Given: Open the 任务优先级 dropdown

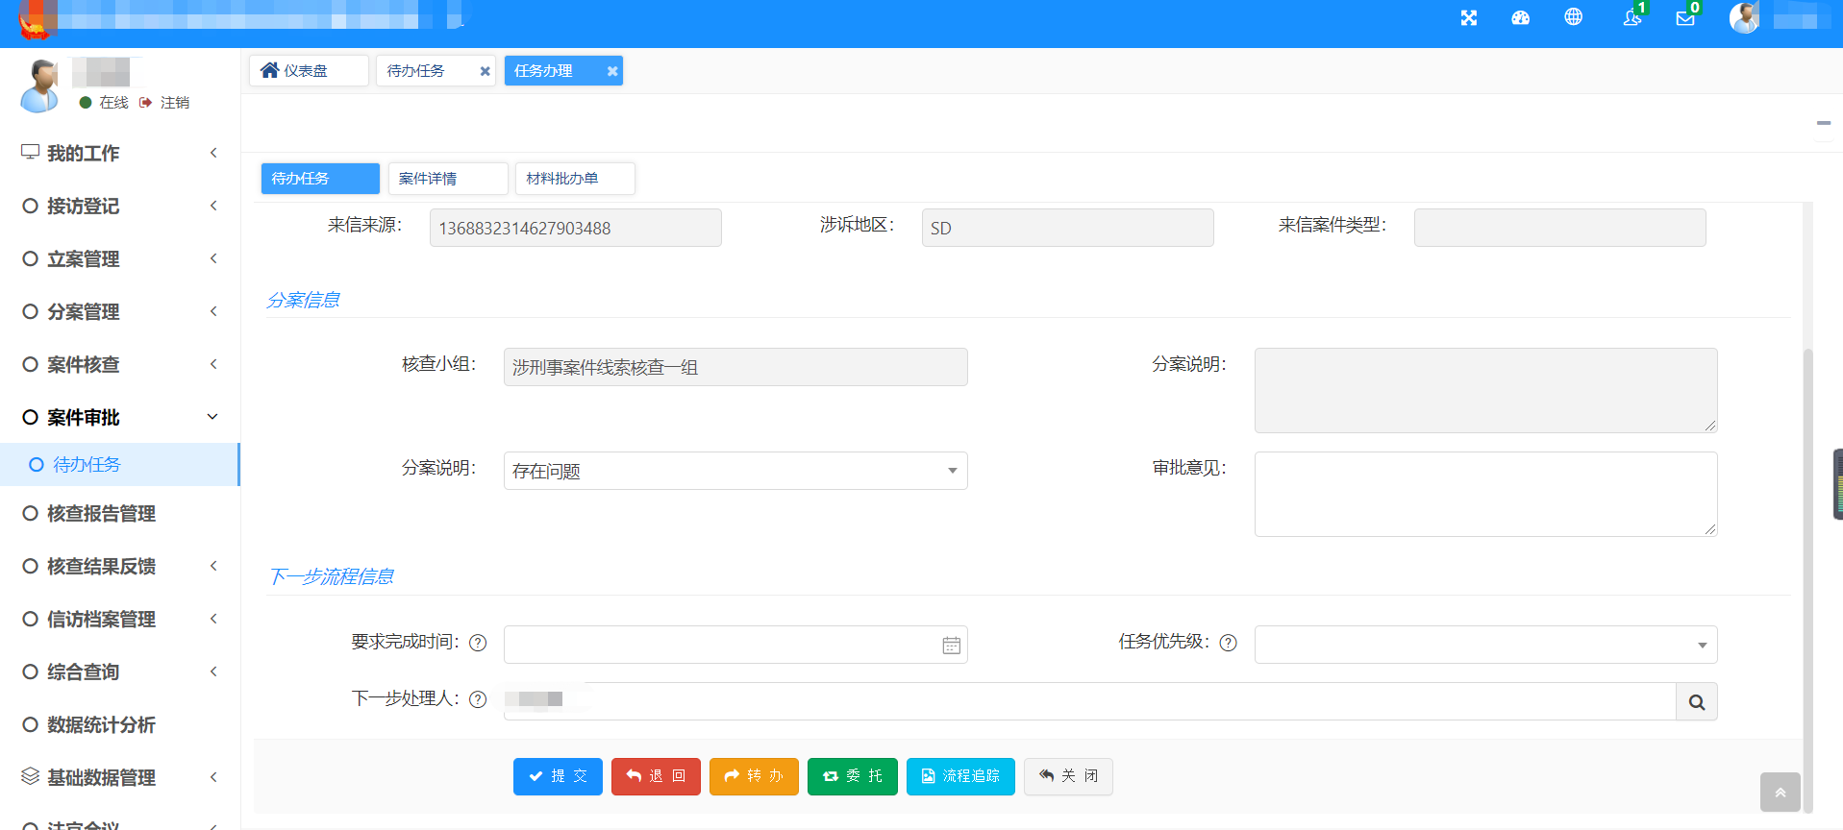Looking at the screenshot, I should click(x=1485, y=645).
